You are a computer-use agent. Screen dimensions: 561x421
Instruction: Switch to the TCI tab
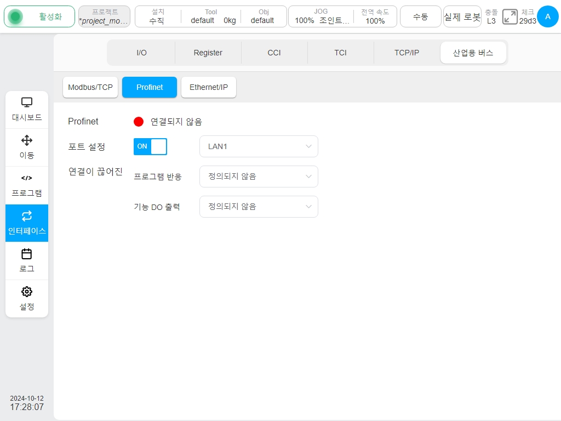340,53
